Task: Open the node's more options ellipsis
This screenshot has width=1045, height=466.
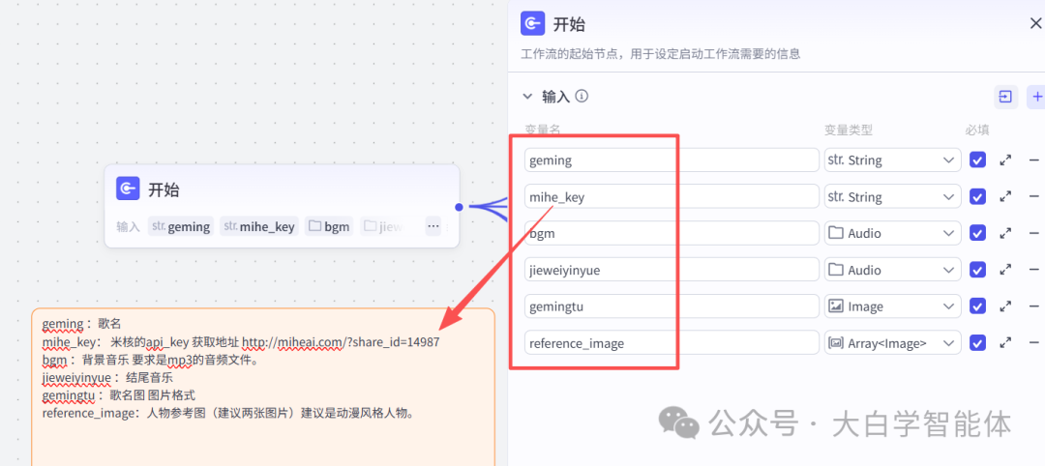Action: point(433,226)
